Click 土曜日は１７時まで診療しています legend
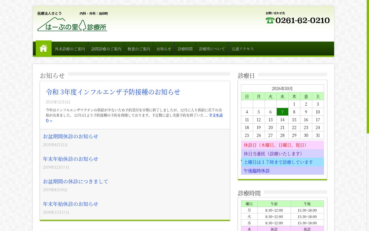This screenshot has height=231, width=369. (283, 162)
